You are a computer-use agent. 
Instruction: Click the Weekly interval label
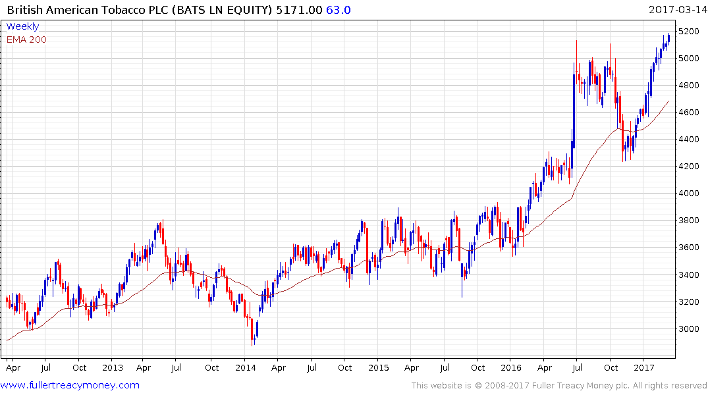pyautogui.click(x=22, y=26)
